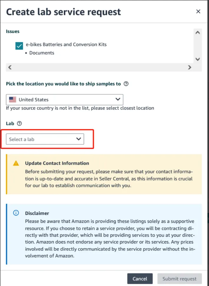Close the Create lab service request dialog
209x286 pixels.
[198, 11]
